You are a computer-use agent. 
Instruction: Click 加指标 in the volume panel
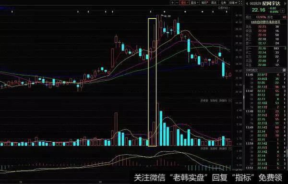point(214,101)
